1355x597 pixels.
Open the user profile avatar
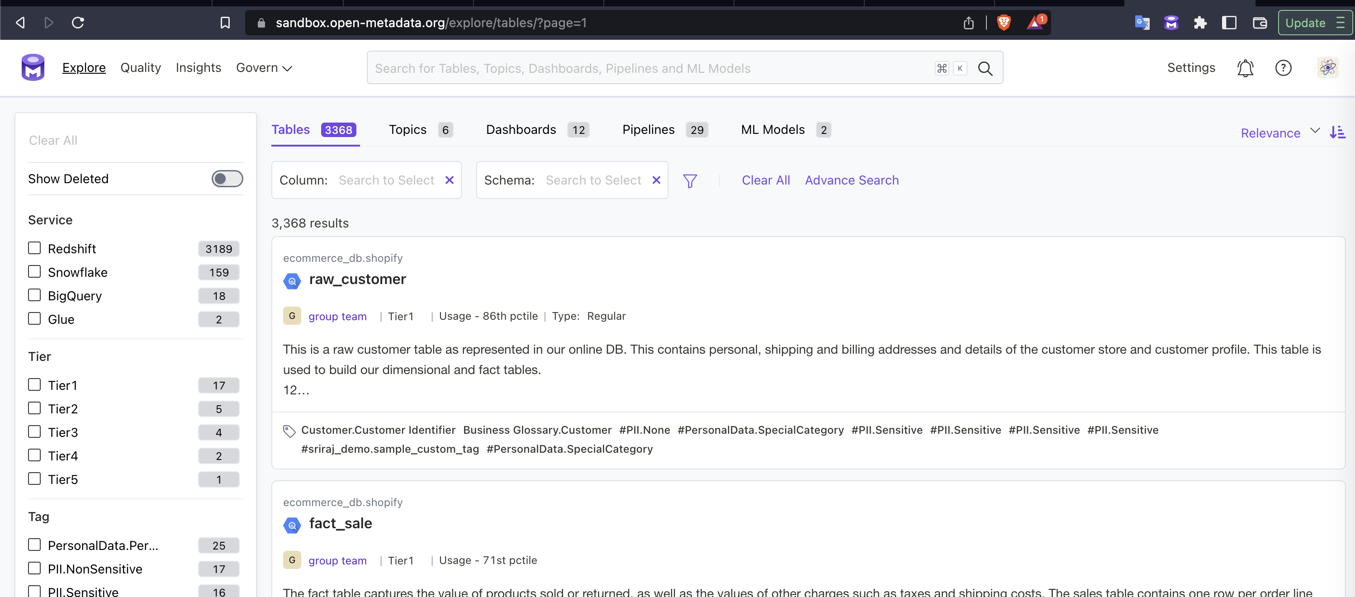(1327, 68)
